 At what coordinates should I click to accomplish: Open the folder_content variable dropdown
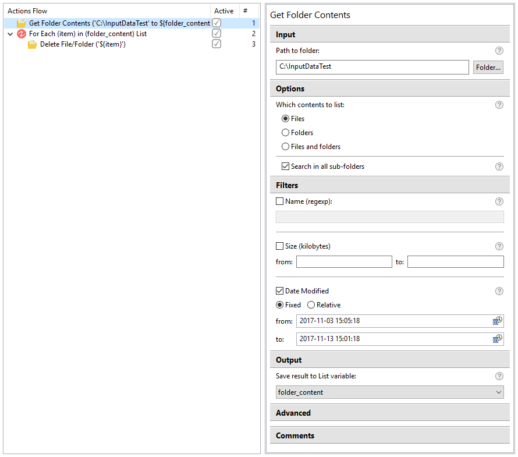pyautogui.click(x=390, y=392)
